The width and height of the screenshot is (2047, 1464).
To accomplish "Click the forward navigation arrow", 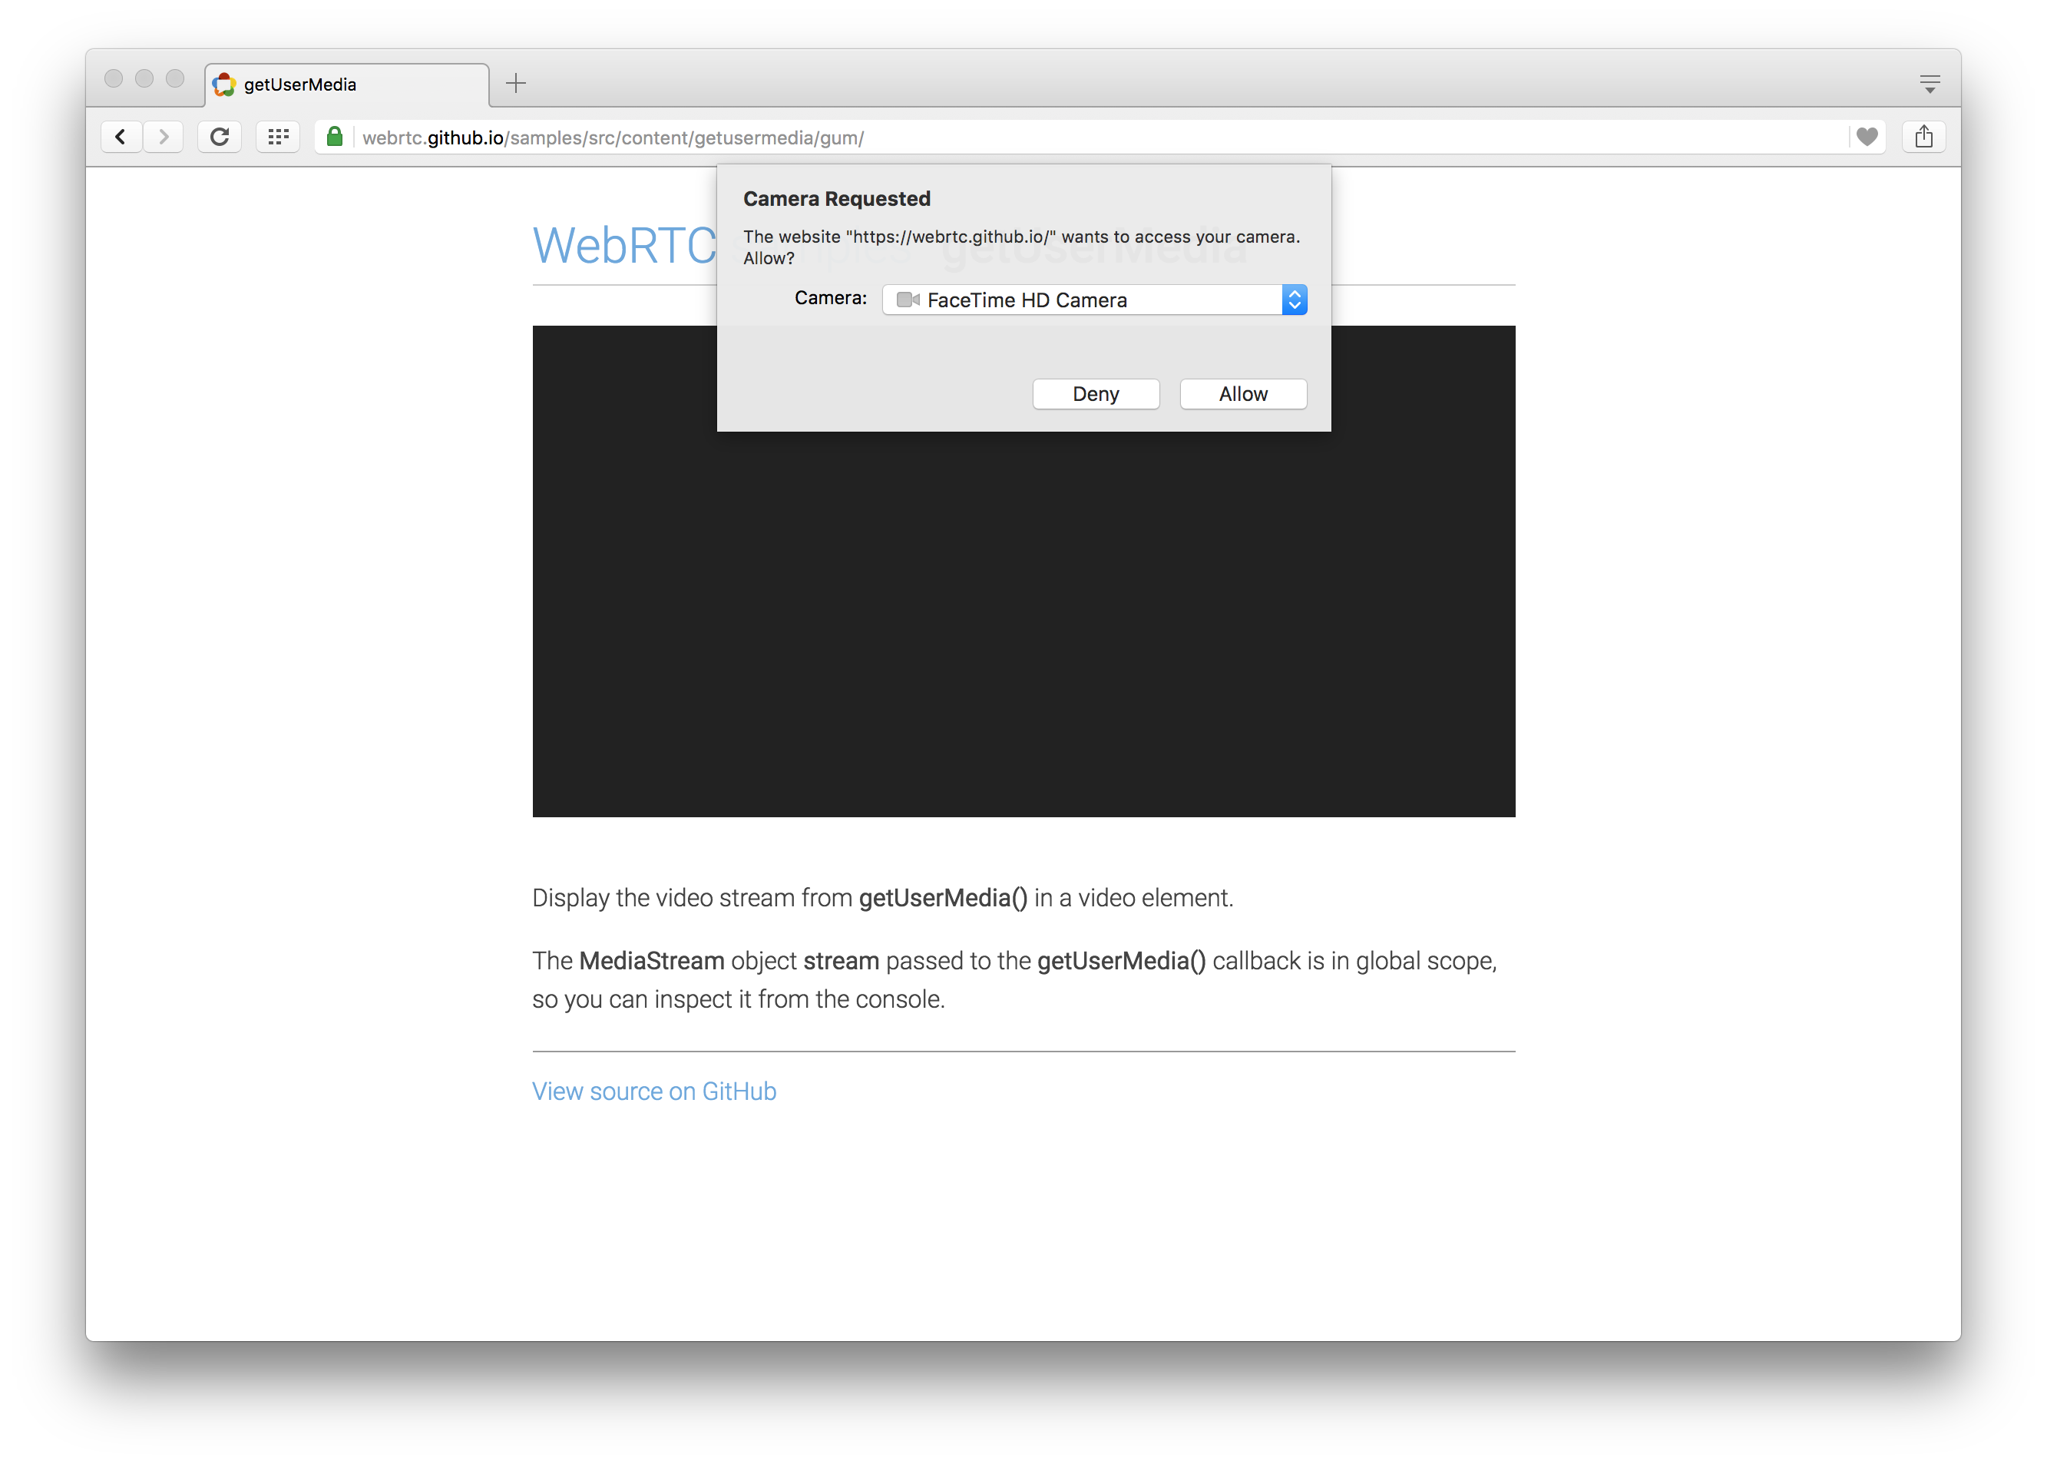I will [x=164, y=137].
